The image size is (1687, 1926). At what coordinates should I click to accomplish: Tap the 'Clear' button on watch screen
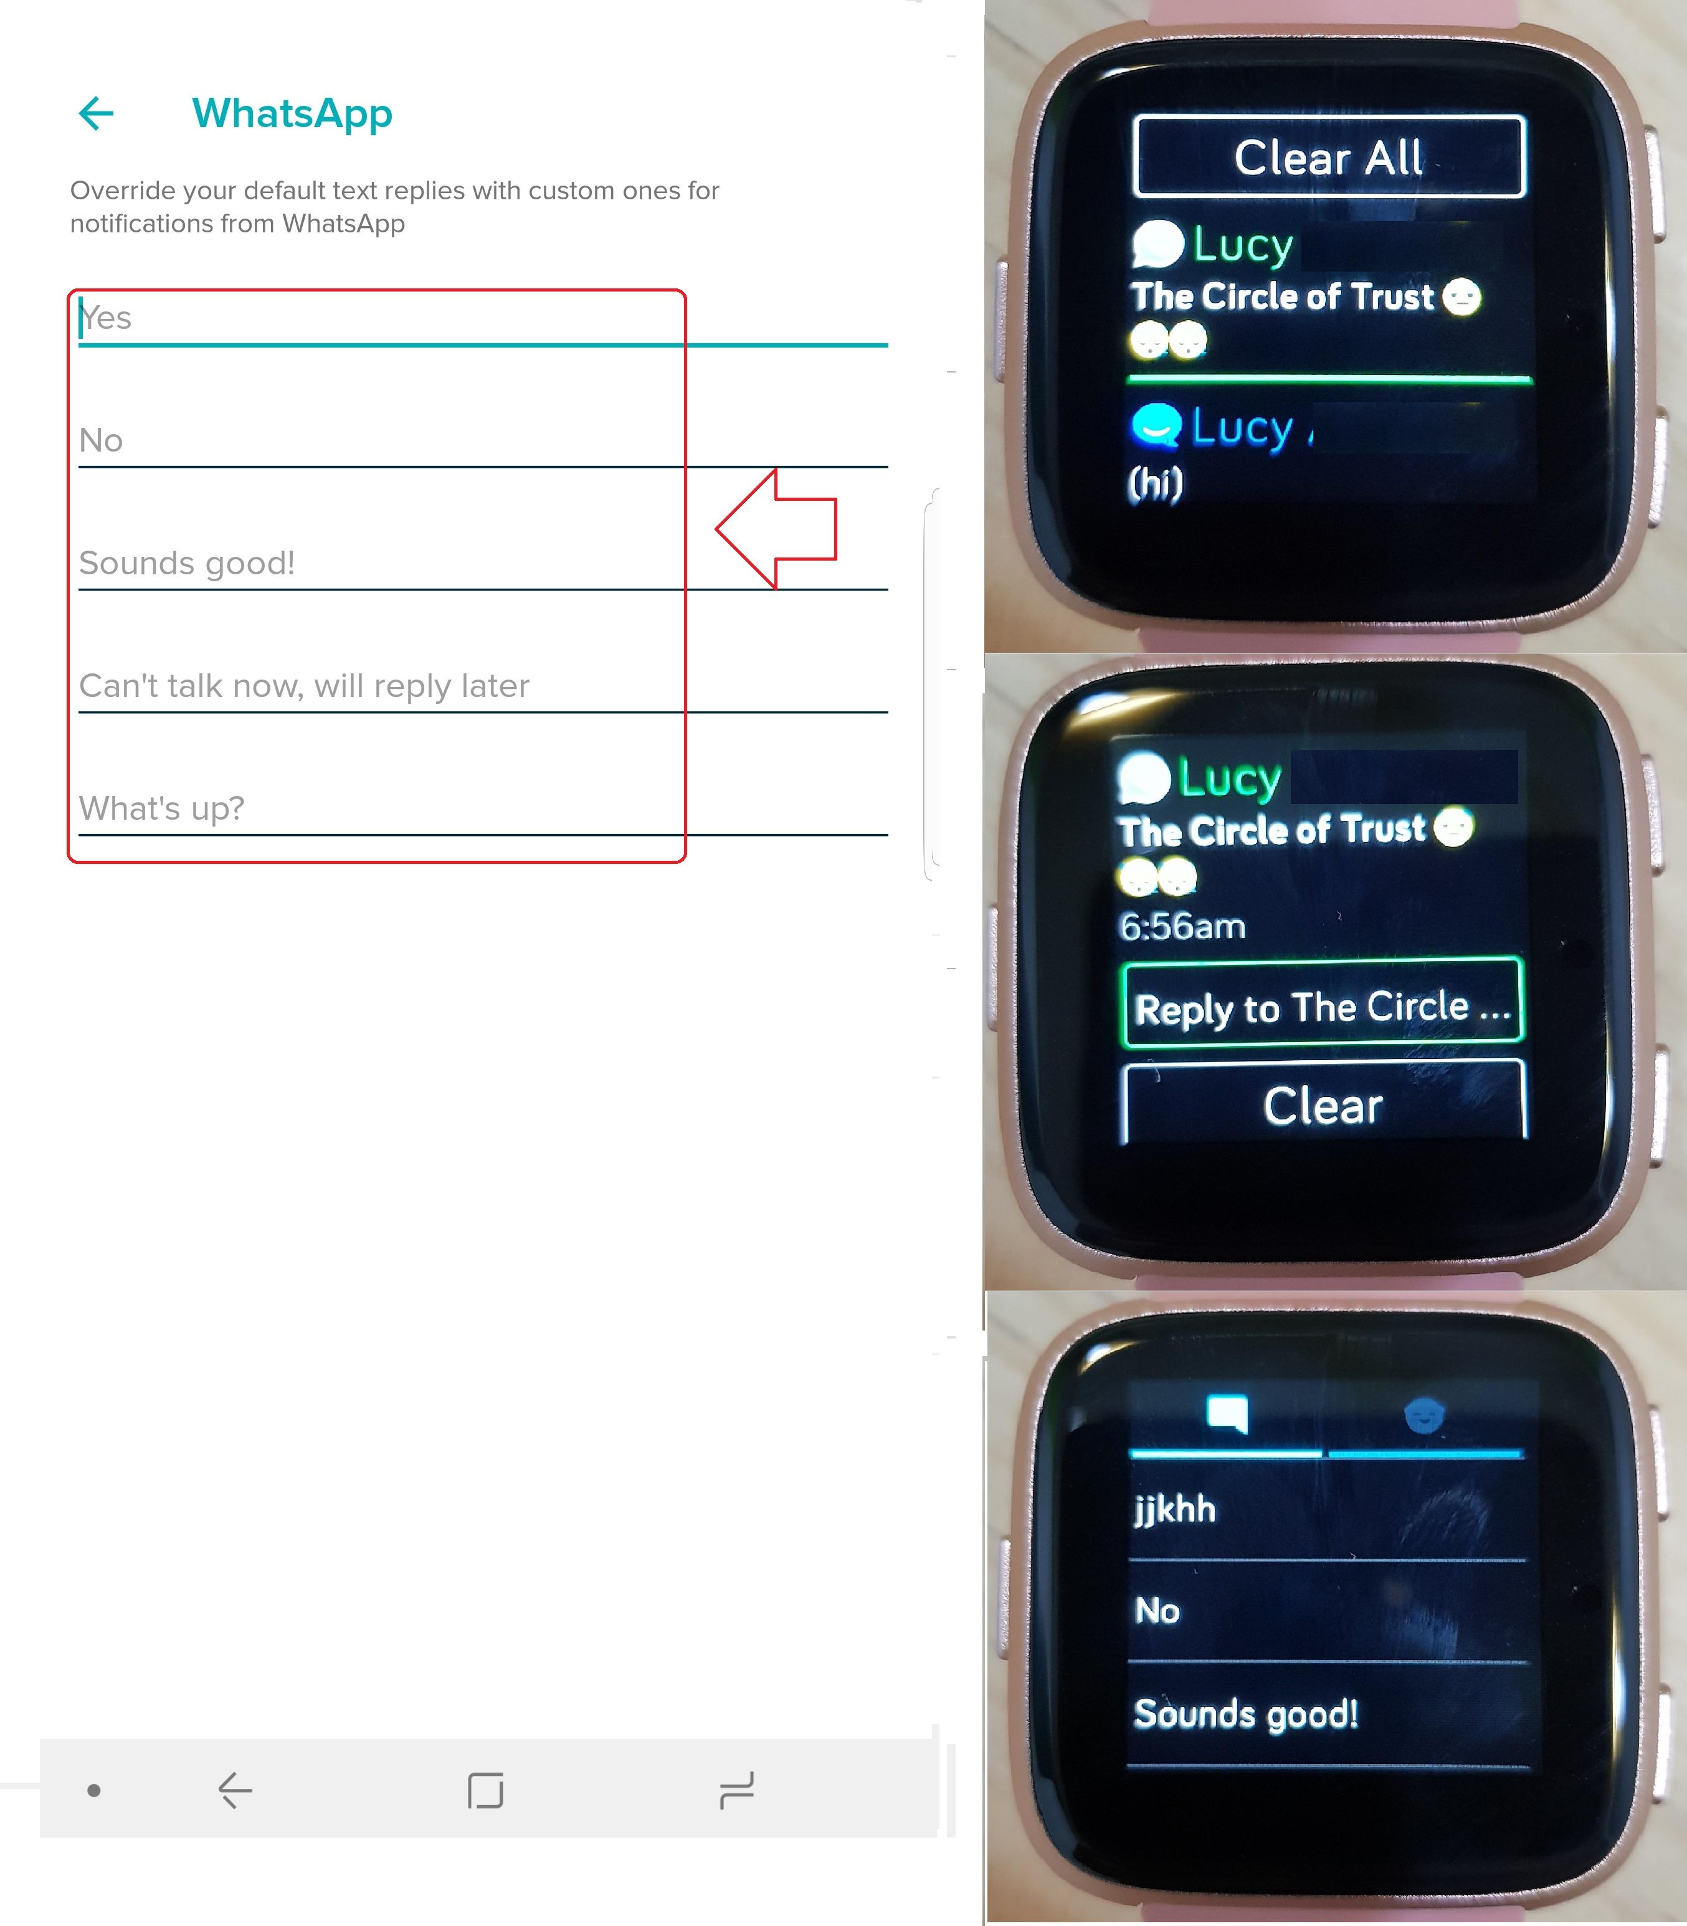pyautogui.click(x=1323, y=1106)
